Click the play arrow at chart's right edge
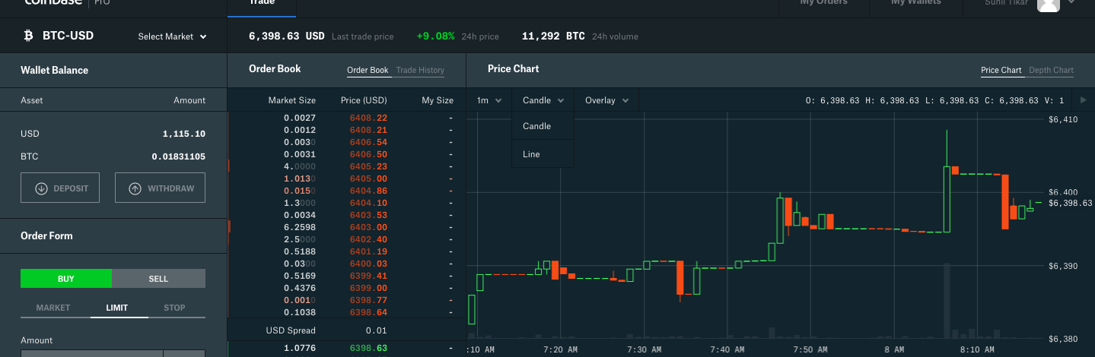The image size is (1095, 357). coord(1084,100)
